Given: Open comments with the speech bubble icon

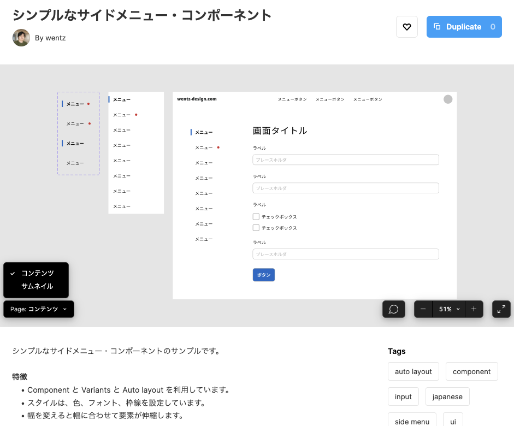Looking at the screenshot, I should coord(393,309).
